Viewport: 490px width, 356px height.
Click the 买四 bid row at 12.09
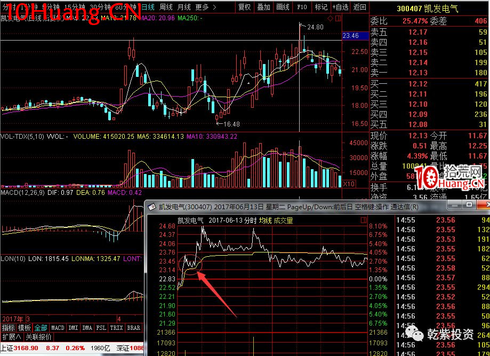coord(429,114)
